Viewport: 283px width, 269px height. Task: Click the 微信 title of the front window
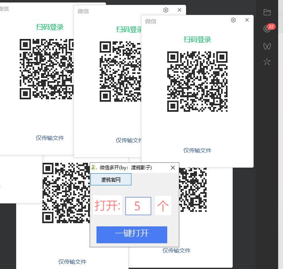(x=151, y=21)
